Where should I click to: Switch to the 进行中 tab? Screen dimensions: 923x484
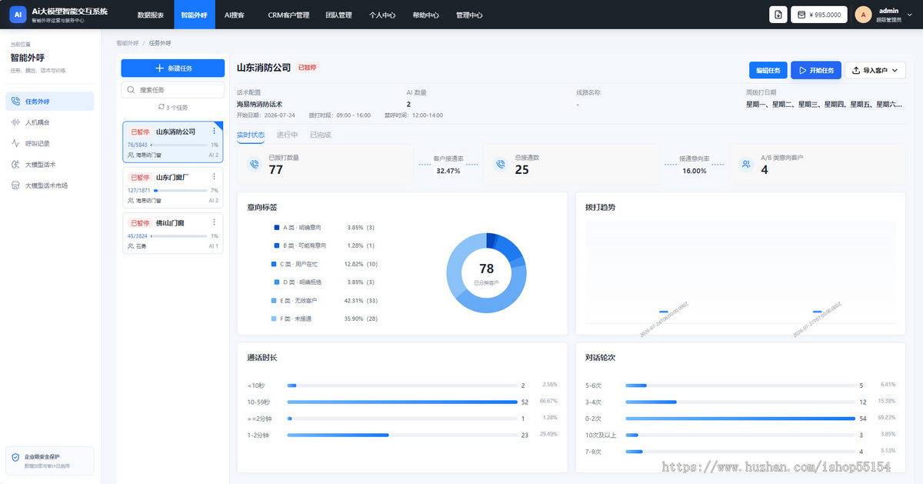pyautogui.click(x=288, y=135)
